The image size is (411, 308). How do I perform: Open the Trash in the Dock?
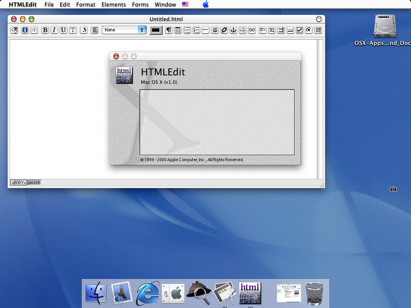pyautogui.click(x=315, y=293)
